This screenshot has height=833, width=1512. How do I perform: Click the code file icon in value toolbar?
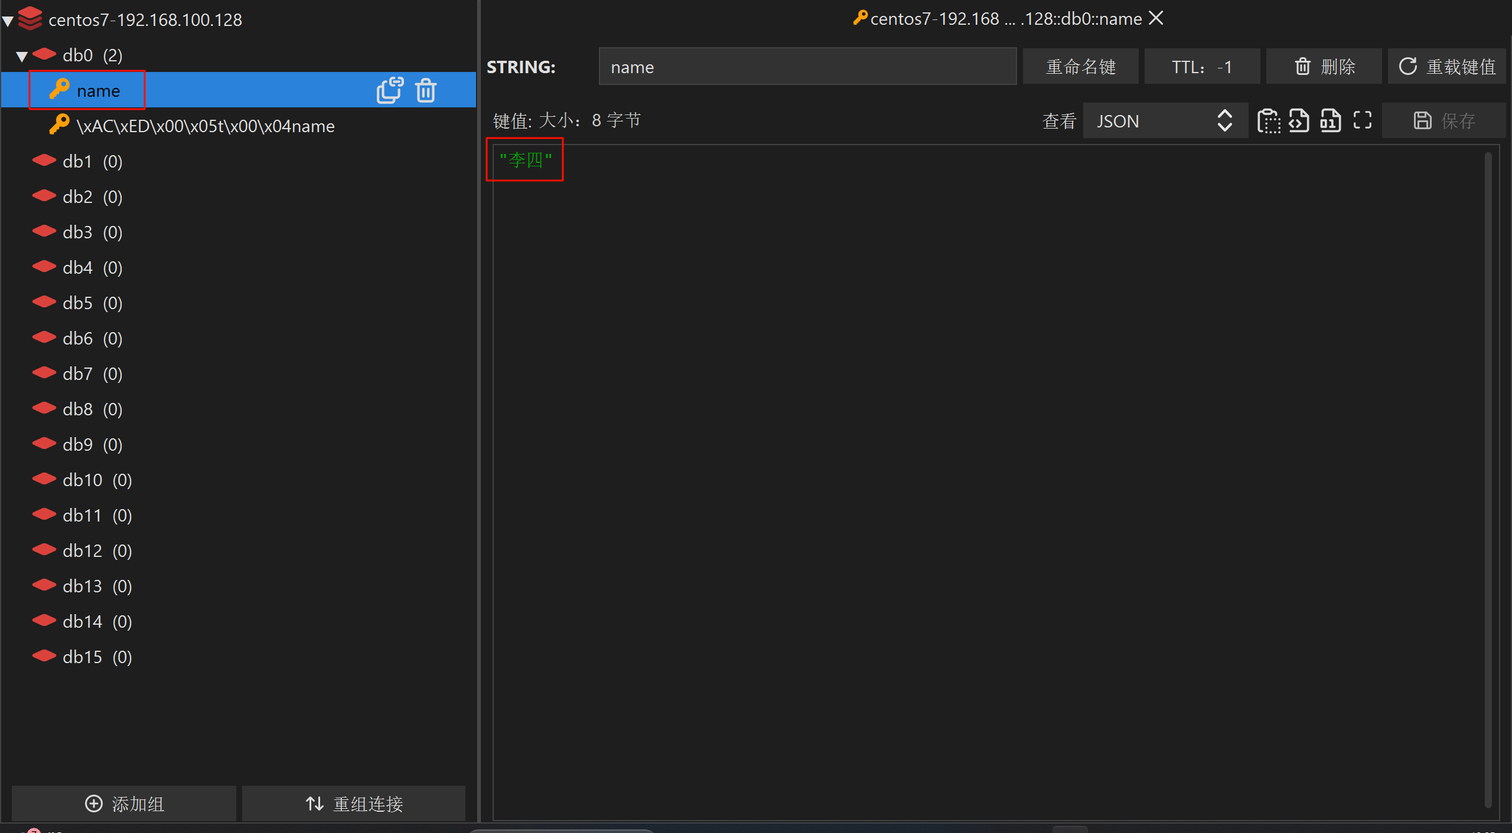pos(1299,121)
